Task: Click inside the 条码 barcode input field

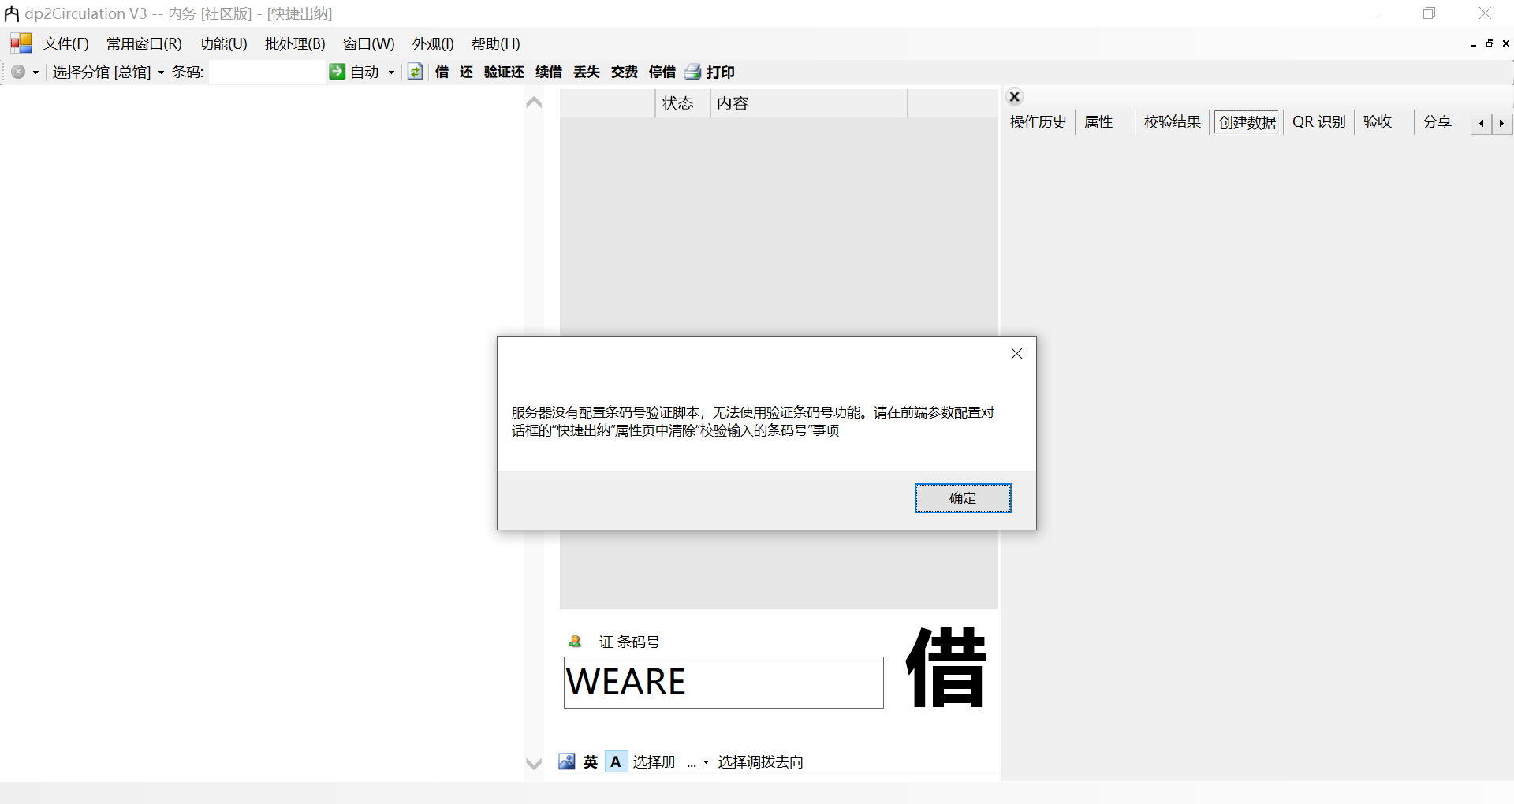Action: pos(268,72)
